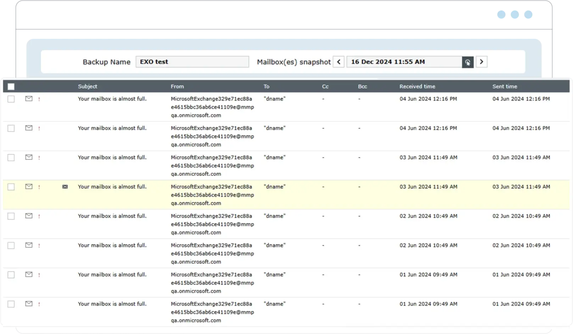
Task: Click the envelope icon beside 03 Jun 11:49 email
Action: [x=28, y=157]
